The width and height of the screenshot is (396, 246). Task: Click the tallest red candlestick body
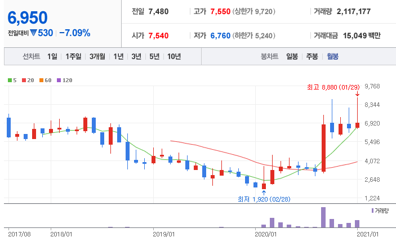[323, 148]
